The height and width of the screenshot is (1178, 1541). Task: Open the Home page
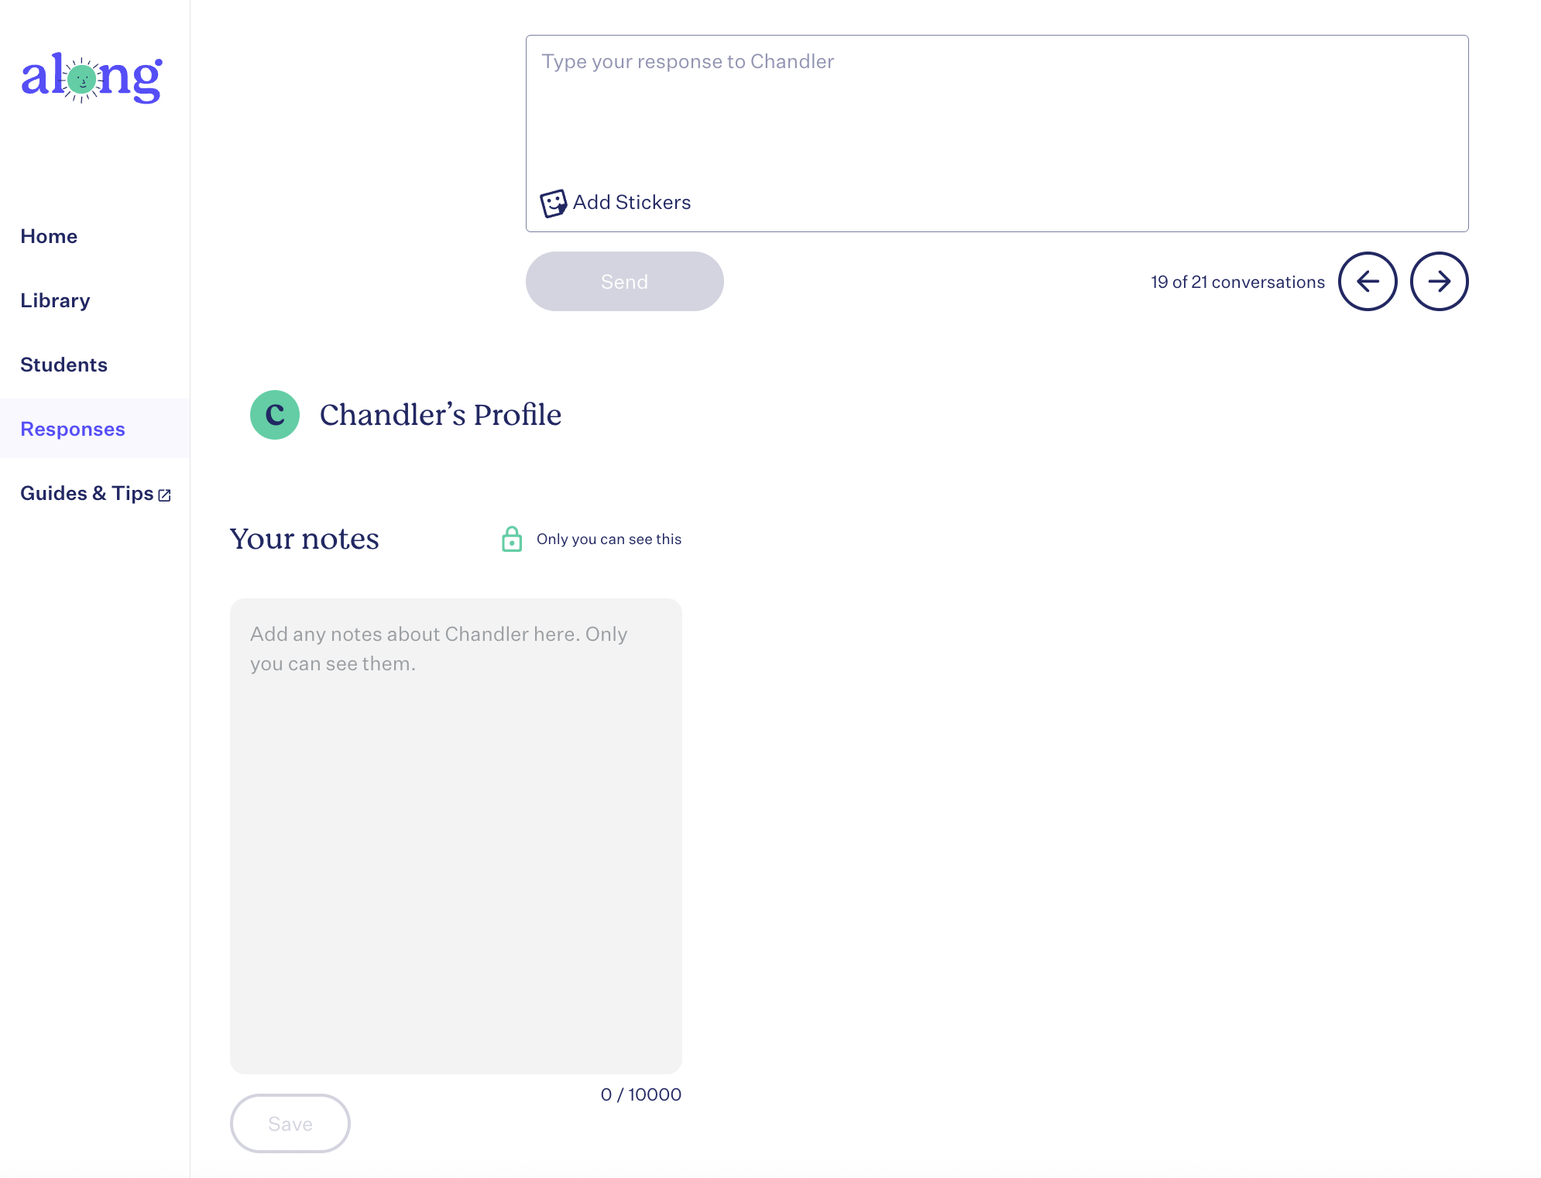pyautogui.click(x=49, y=236)
